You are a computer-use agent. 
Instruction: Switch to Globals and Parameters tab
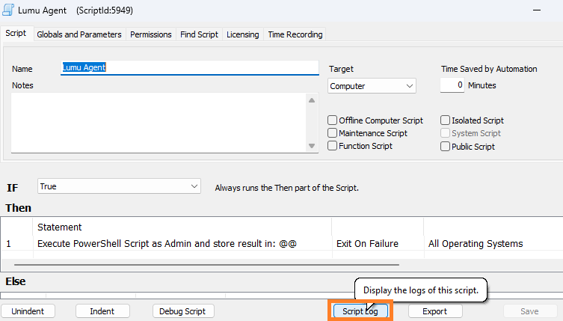click(x=79, y=34)
